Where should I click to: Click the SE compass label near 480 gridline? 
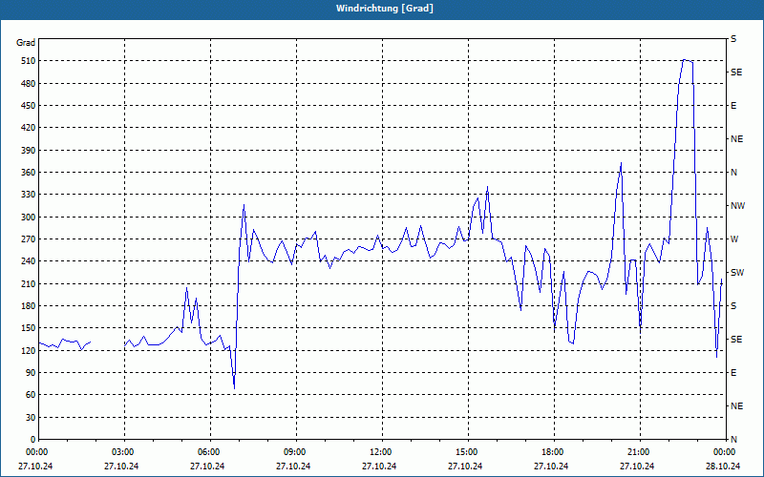click(x=736, y=73)
